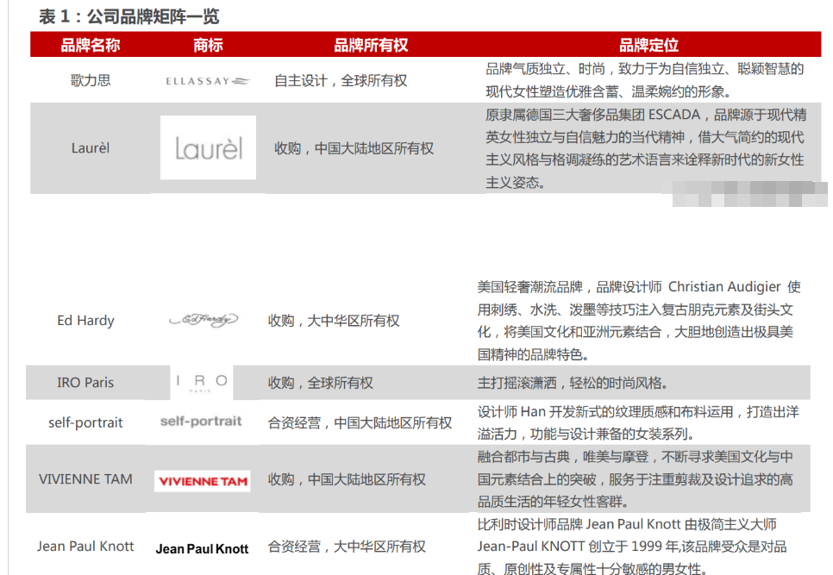833x575 pixels.
Task: Click the 品牌定位 column header
Action: (648, 45)
